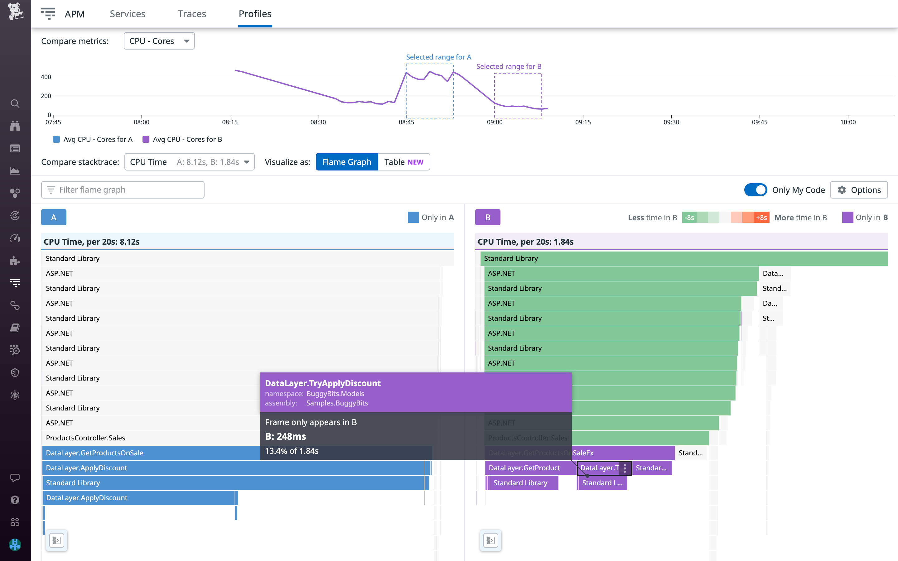Select the highlighted APM flame icon
This screenshot has width=898, height=561.
[x=15, y=282]
